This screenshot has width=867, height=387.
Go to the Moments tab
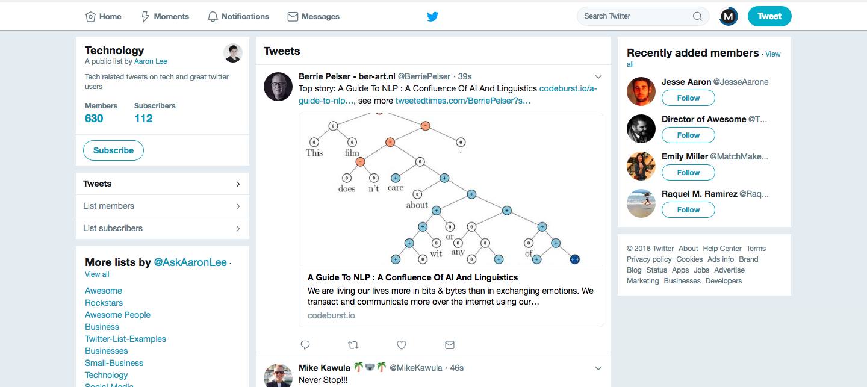click(x=165, y=17)
